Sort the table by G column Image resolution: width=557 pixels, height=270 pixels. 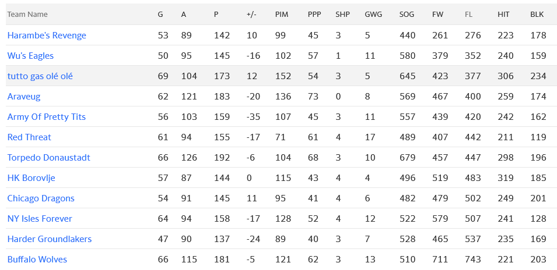pos(160,14)
